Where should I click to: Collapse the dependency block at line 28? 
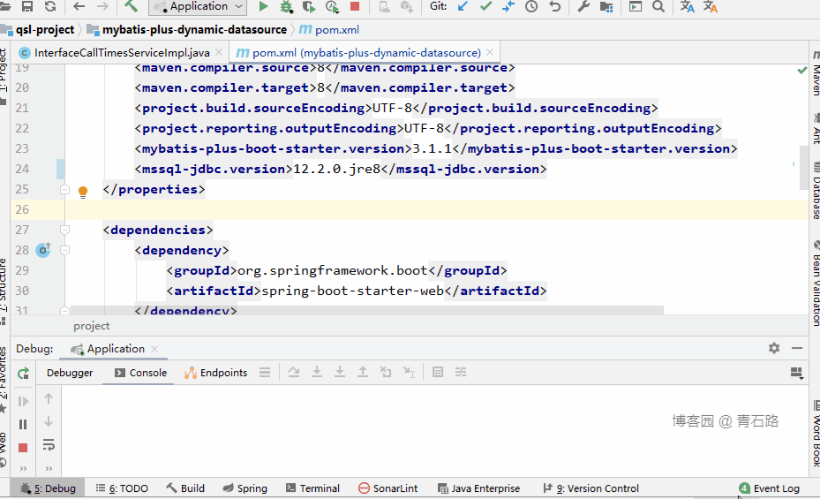64,250
